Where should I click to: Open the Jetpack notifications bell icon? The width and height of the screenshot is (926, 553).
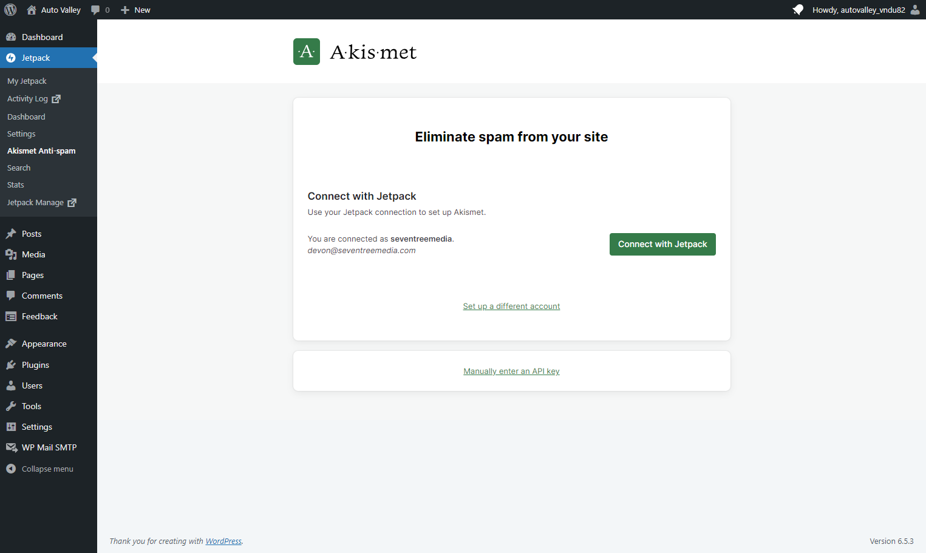[x=798, y=10]
